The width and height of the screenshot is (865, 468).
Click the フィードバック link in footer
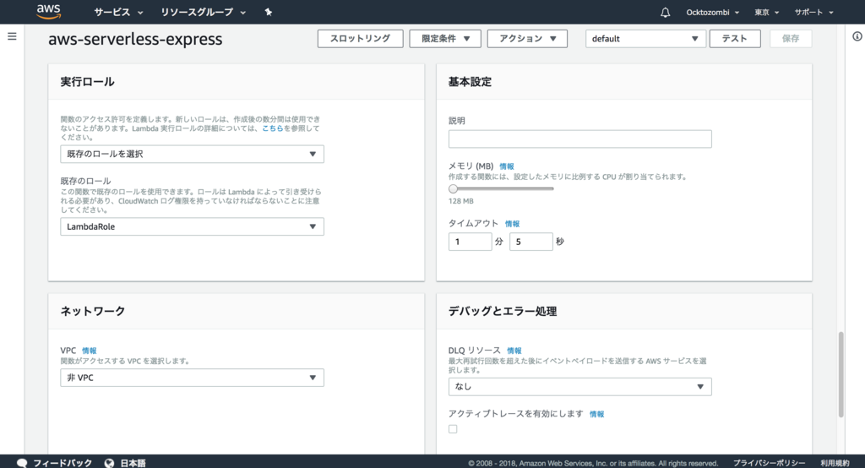63,463
